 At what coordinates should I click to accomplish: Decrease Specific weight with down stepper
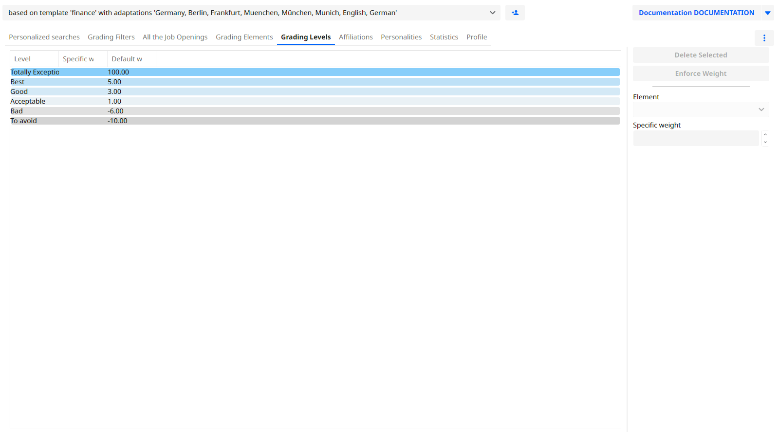point(765,142)
